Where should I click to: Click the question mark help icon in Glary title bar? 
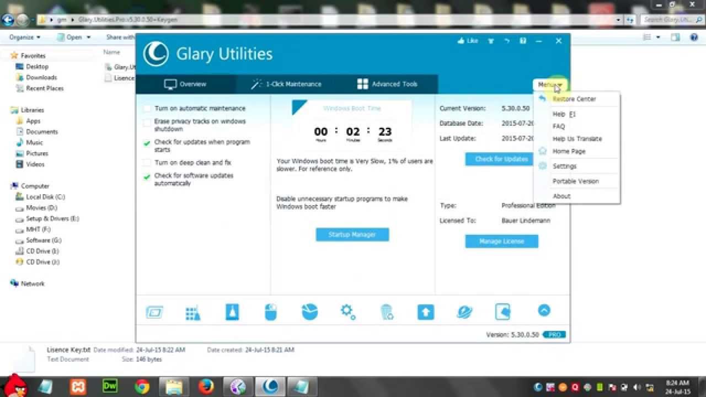(523, 41)
